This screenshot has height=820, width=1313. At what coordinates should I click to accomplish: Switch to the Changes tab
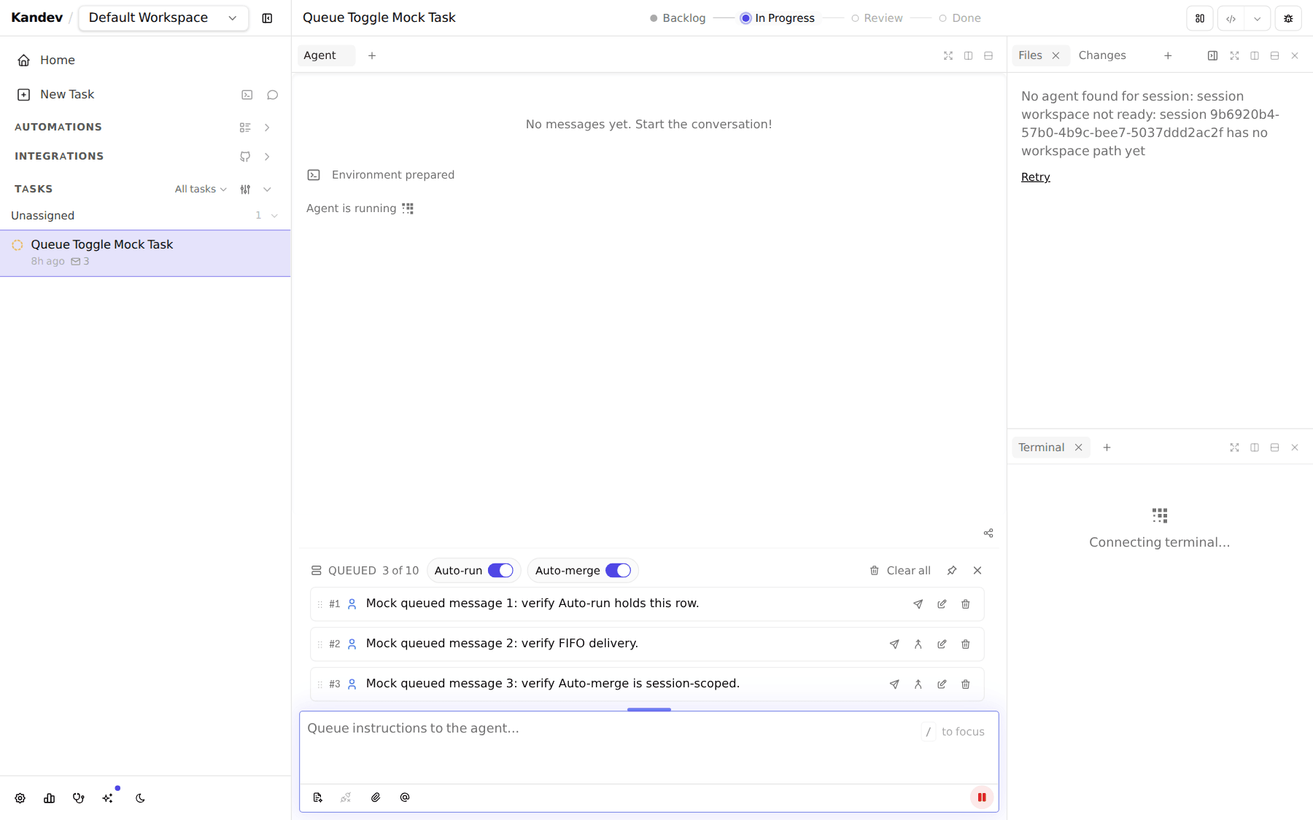[1102, 55]
